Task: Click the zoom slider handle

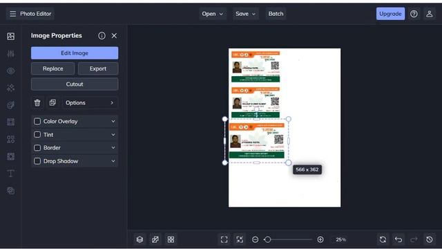Action: coord(267,239)
